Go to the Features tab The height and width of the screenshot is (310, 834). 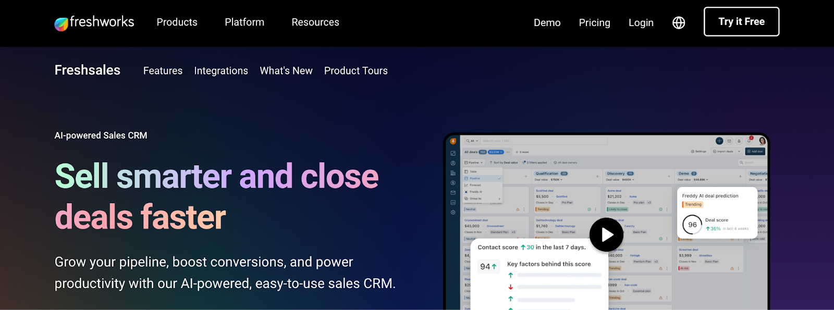coord(163,71)
